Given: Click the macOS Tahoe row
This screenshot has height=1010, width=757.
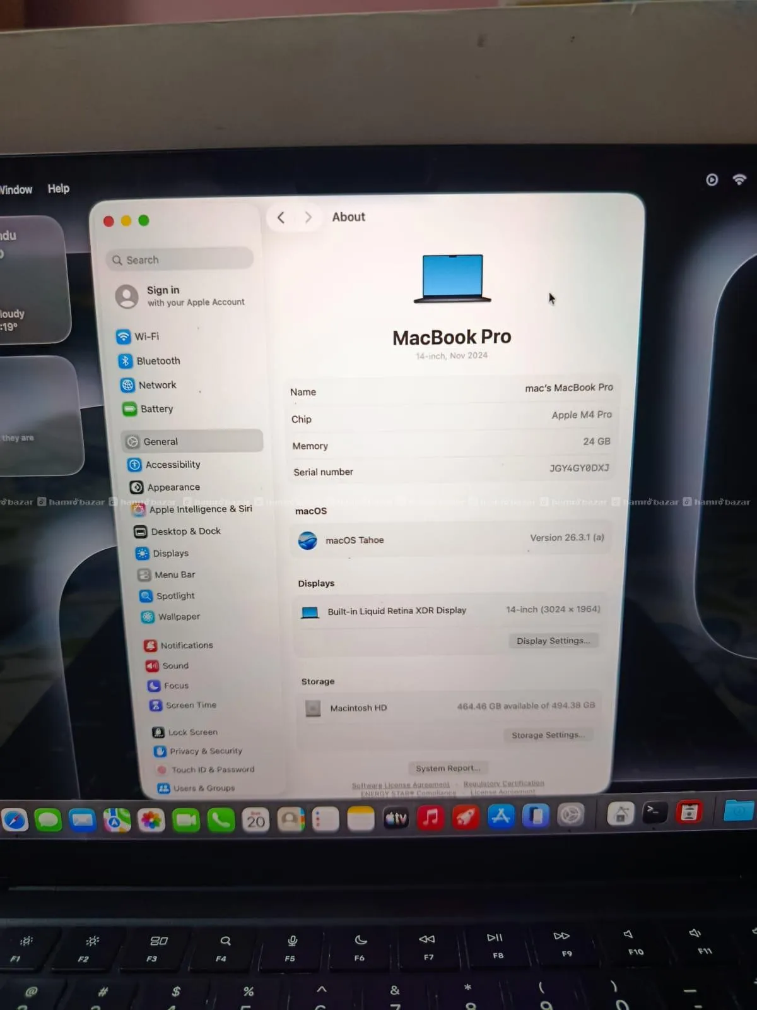Looking at the screenshot, I should click(450, 540).
